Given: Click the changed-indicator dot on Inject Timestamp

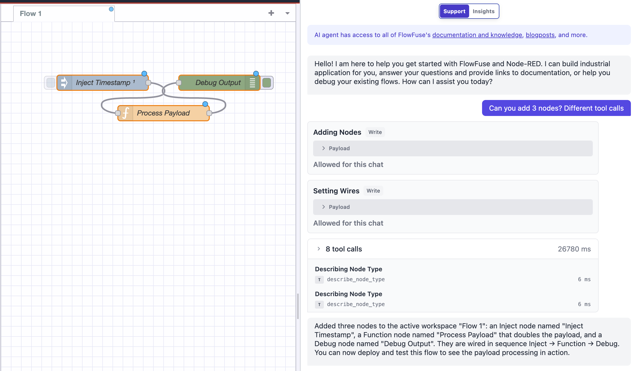Looking at the screenshot, I should 144,74.
